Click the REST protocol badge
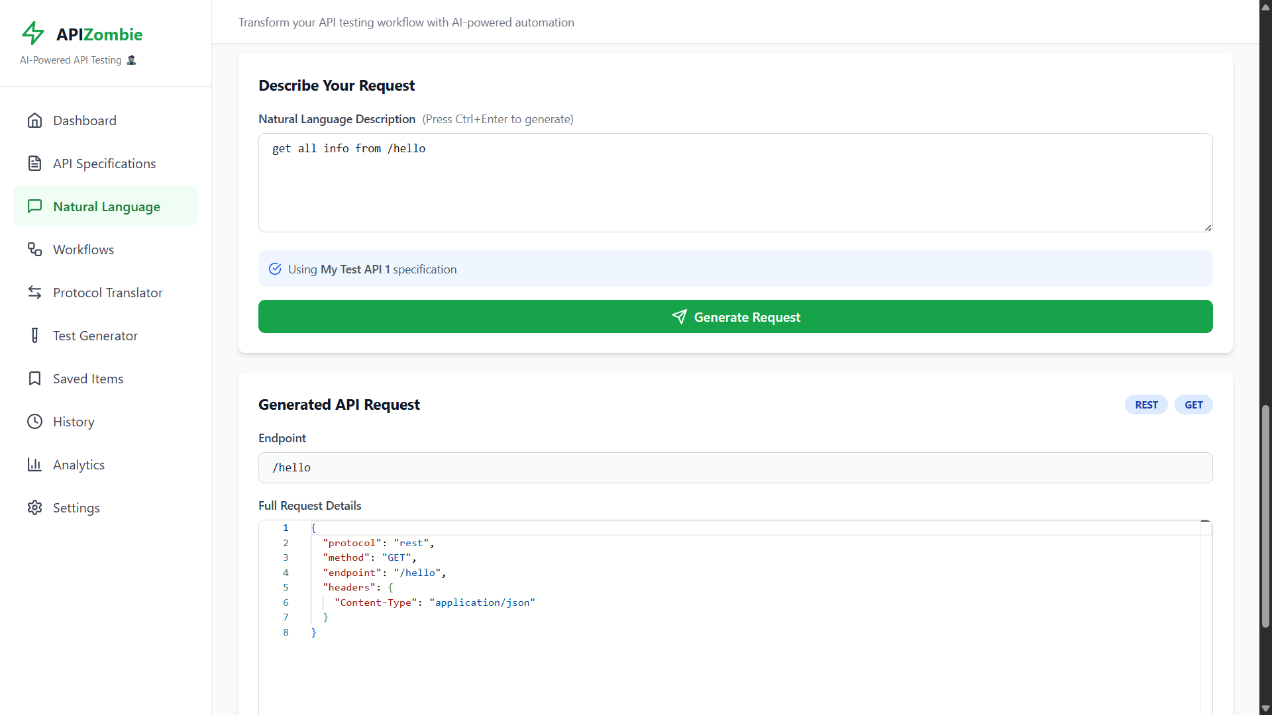Screen dimensions: 1272x715 click(x=1146, y=405)
